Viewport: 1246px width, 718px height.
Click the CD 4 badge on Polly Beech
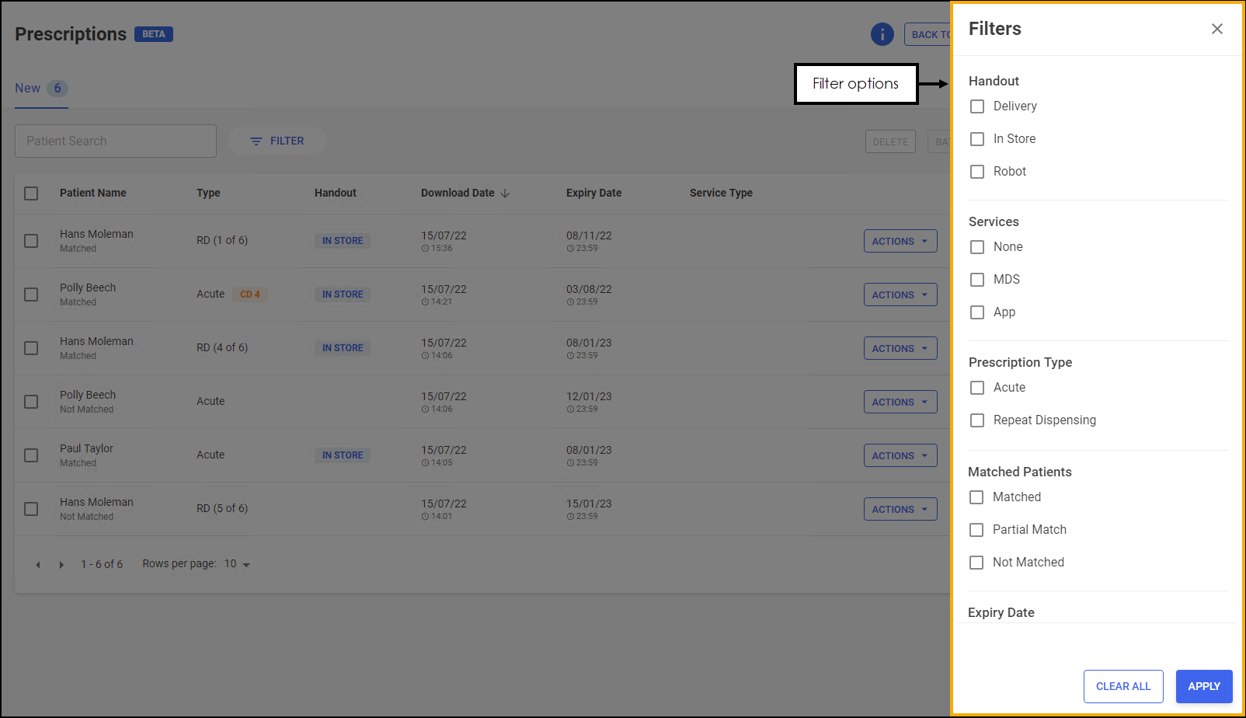click(249, 295)
